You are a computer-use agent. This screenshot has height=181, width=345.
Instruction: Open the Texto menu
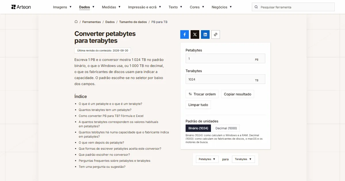click(175, 7)
